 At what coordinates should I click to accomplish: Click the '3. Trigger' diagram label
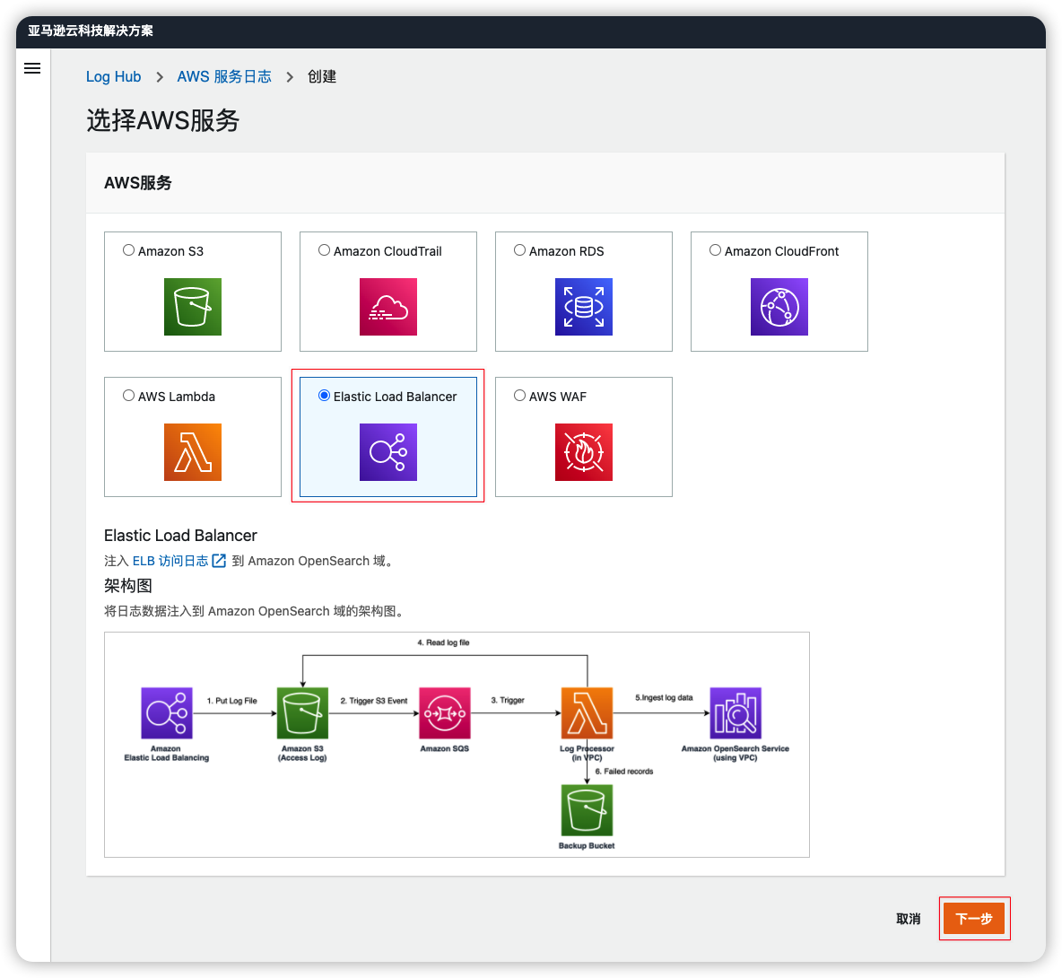click(508, 701)
